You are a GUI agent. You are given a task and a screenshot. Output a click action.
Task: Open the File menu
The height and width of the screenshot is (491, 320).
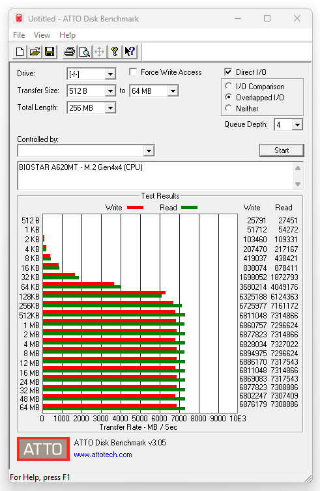coord(19,35)
